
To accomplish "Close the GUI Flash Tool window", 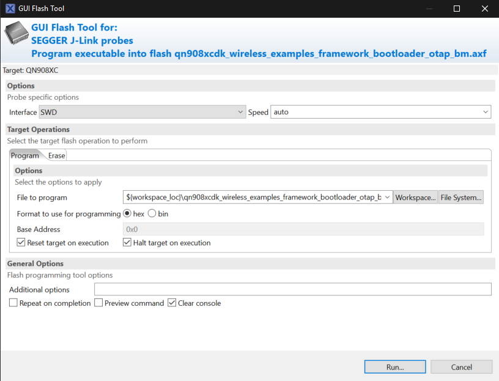I will click(485, 9).
